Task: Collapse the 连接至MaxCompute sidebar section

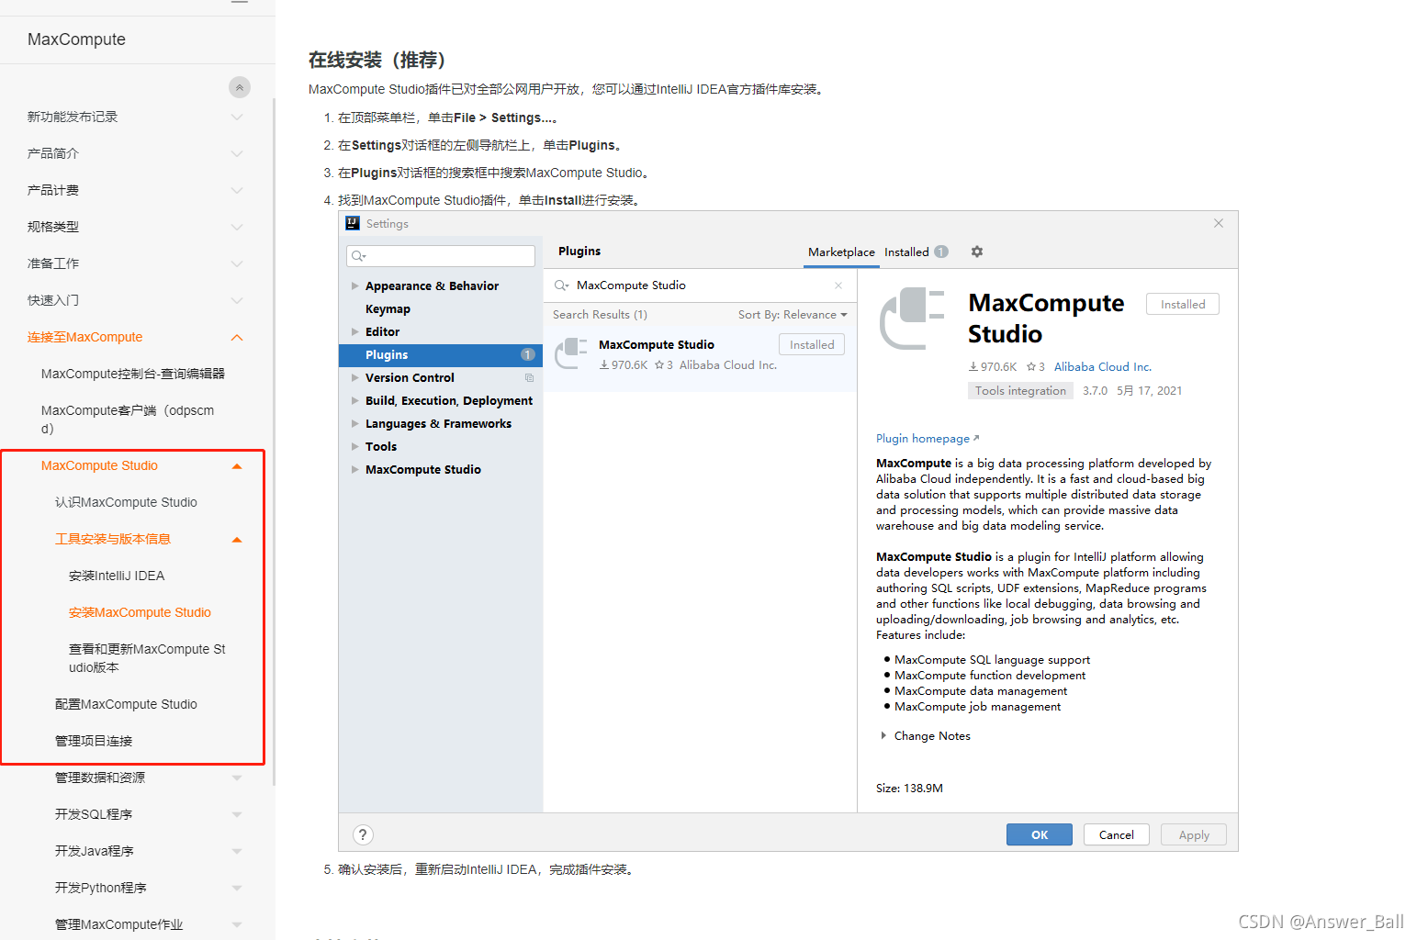Action: pyautogui.click(x=237, y=337)
